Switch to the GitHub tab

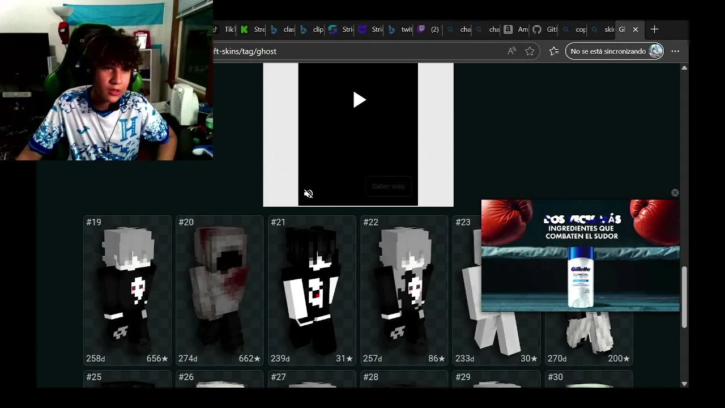tap(545, 29)
